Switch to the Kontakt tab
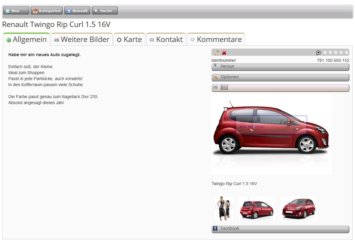Viewport: 355px width, 240px height. tap(166, 39)
